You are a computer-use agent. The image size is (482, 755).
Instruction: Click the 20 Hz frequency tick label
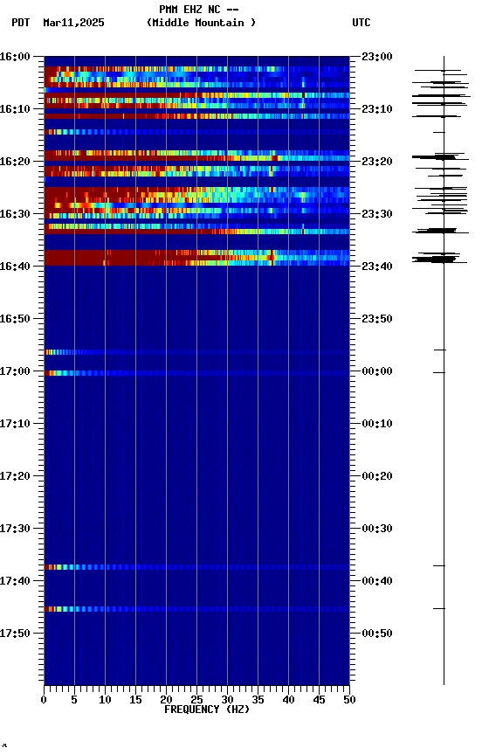pyautogui.click(x=166, y=700)
